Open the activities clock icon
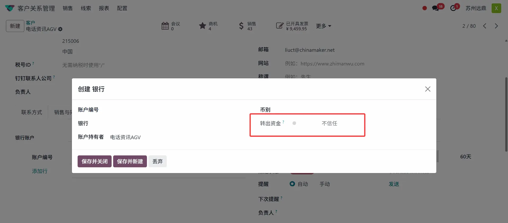Image resolution: width=508 pixels, height=223 pixels. (x=453, y=8)
